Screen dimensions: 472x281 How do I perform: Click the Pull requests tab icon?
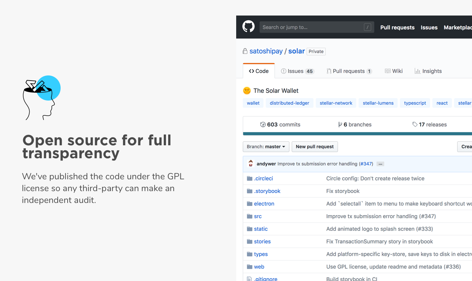pyautogui.click(x=329, y=71)
